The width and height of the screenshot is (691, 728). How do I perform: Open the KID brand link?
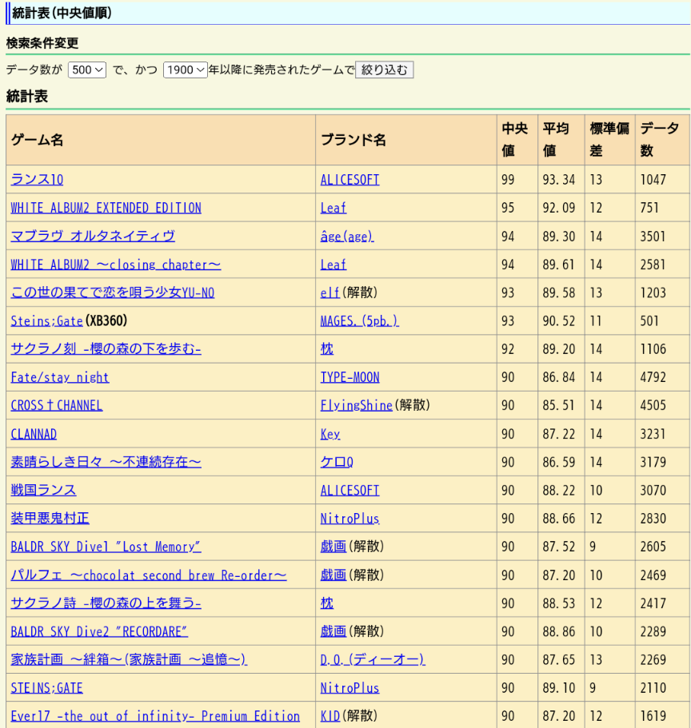point(330,716)
